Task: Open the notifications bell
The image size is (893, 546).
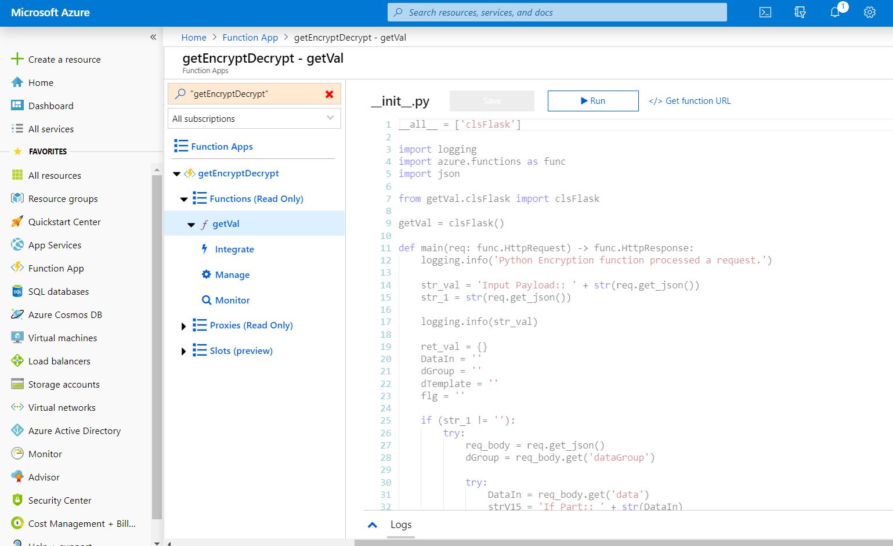Action: click(x=834, y=12)
